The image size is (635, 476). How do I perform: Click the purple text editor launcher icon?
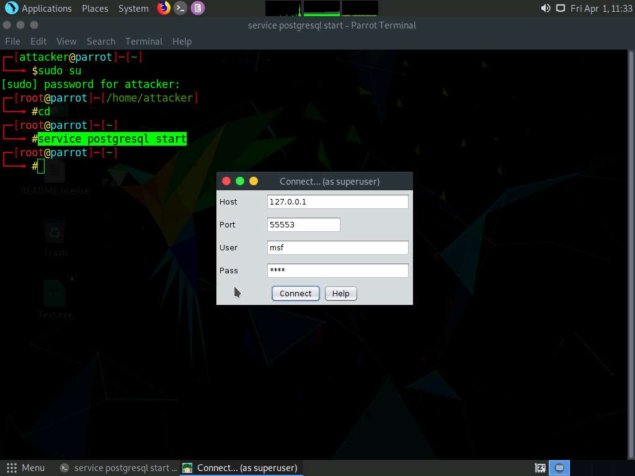pyautogui.click(x=197, y=8)
